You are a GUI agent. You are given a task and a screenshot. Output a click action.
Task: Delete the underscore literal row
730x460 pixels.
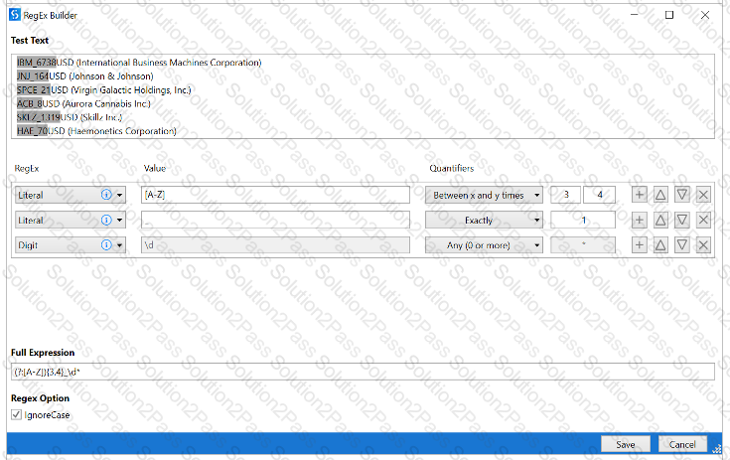point(703,220)
